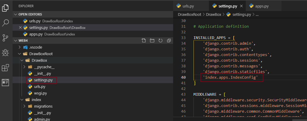
Task: Close the settings.py editor tab
Action: (x=241, y=6)
